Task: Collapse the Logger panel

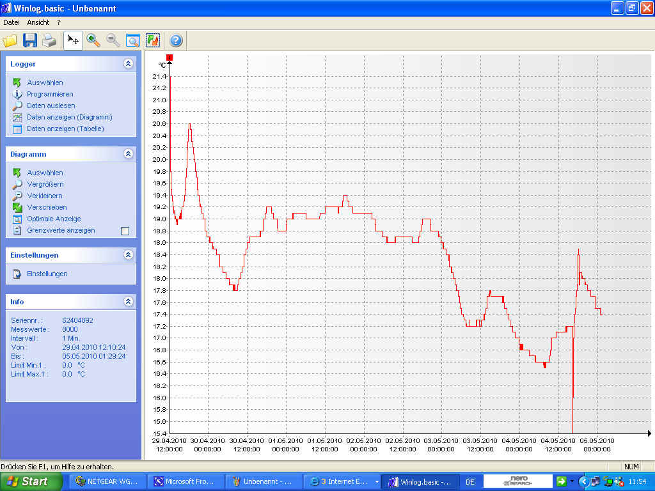Action: click(128, 63)
